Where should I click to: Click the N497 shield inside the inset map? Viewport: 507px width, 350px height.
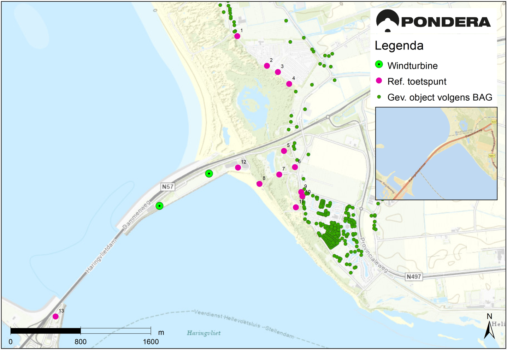point(492,156)
